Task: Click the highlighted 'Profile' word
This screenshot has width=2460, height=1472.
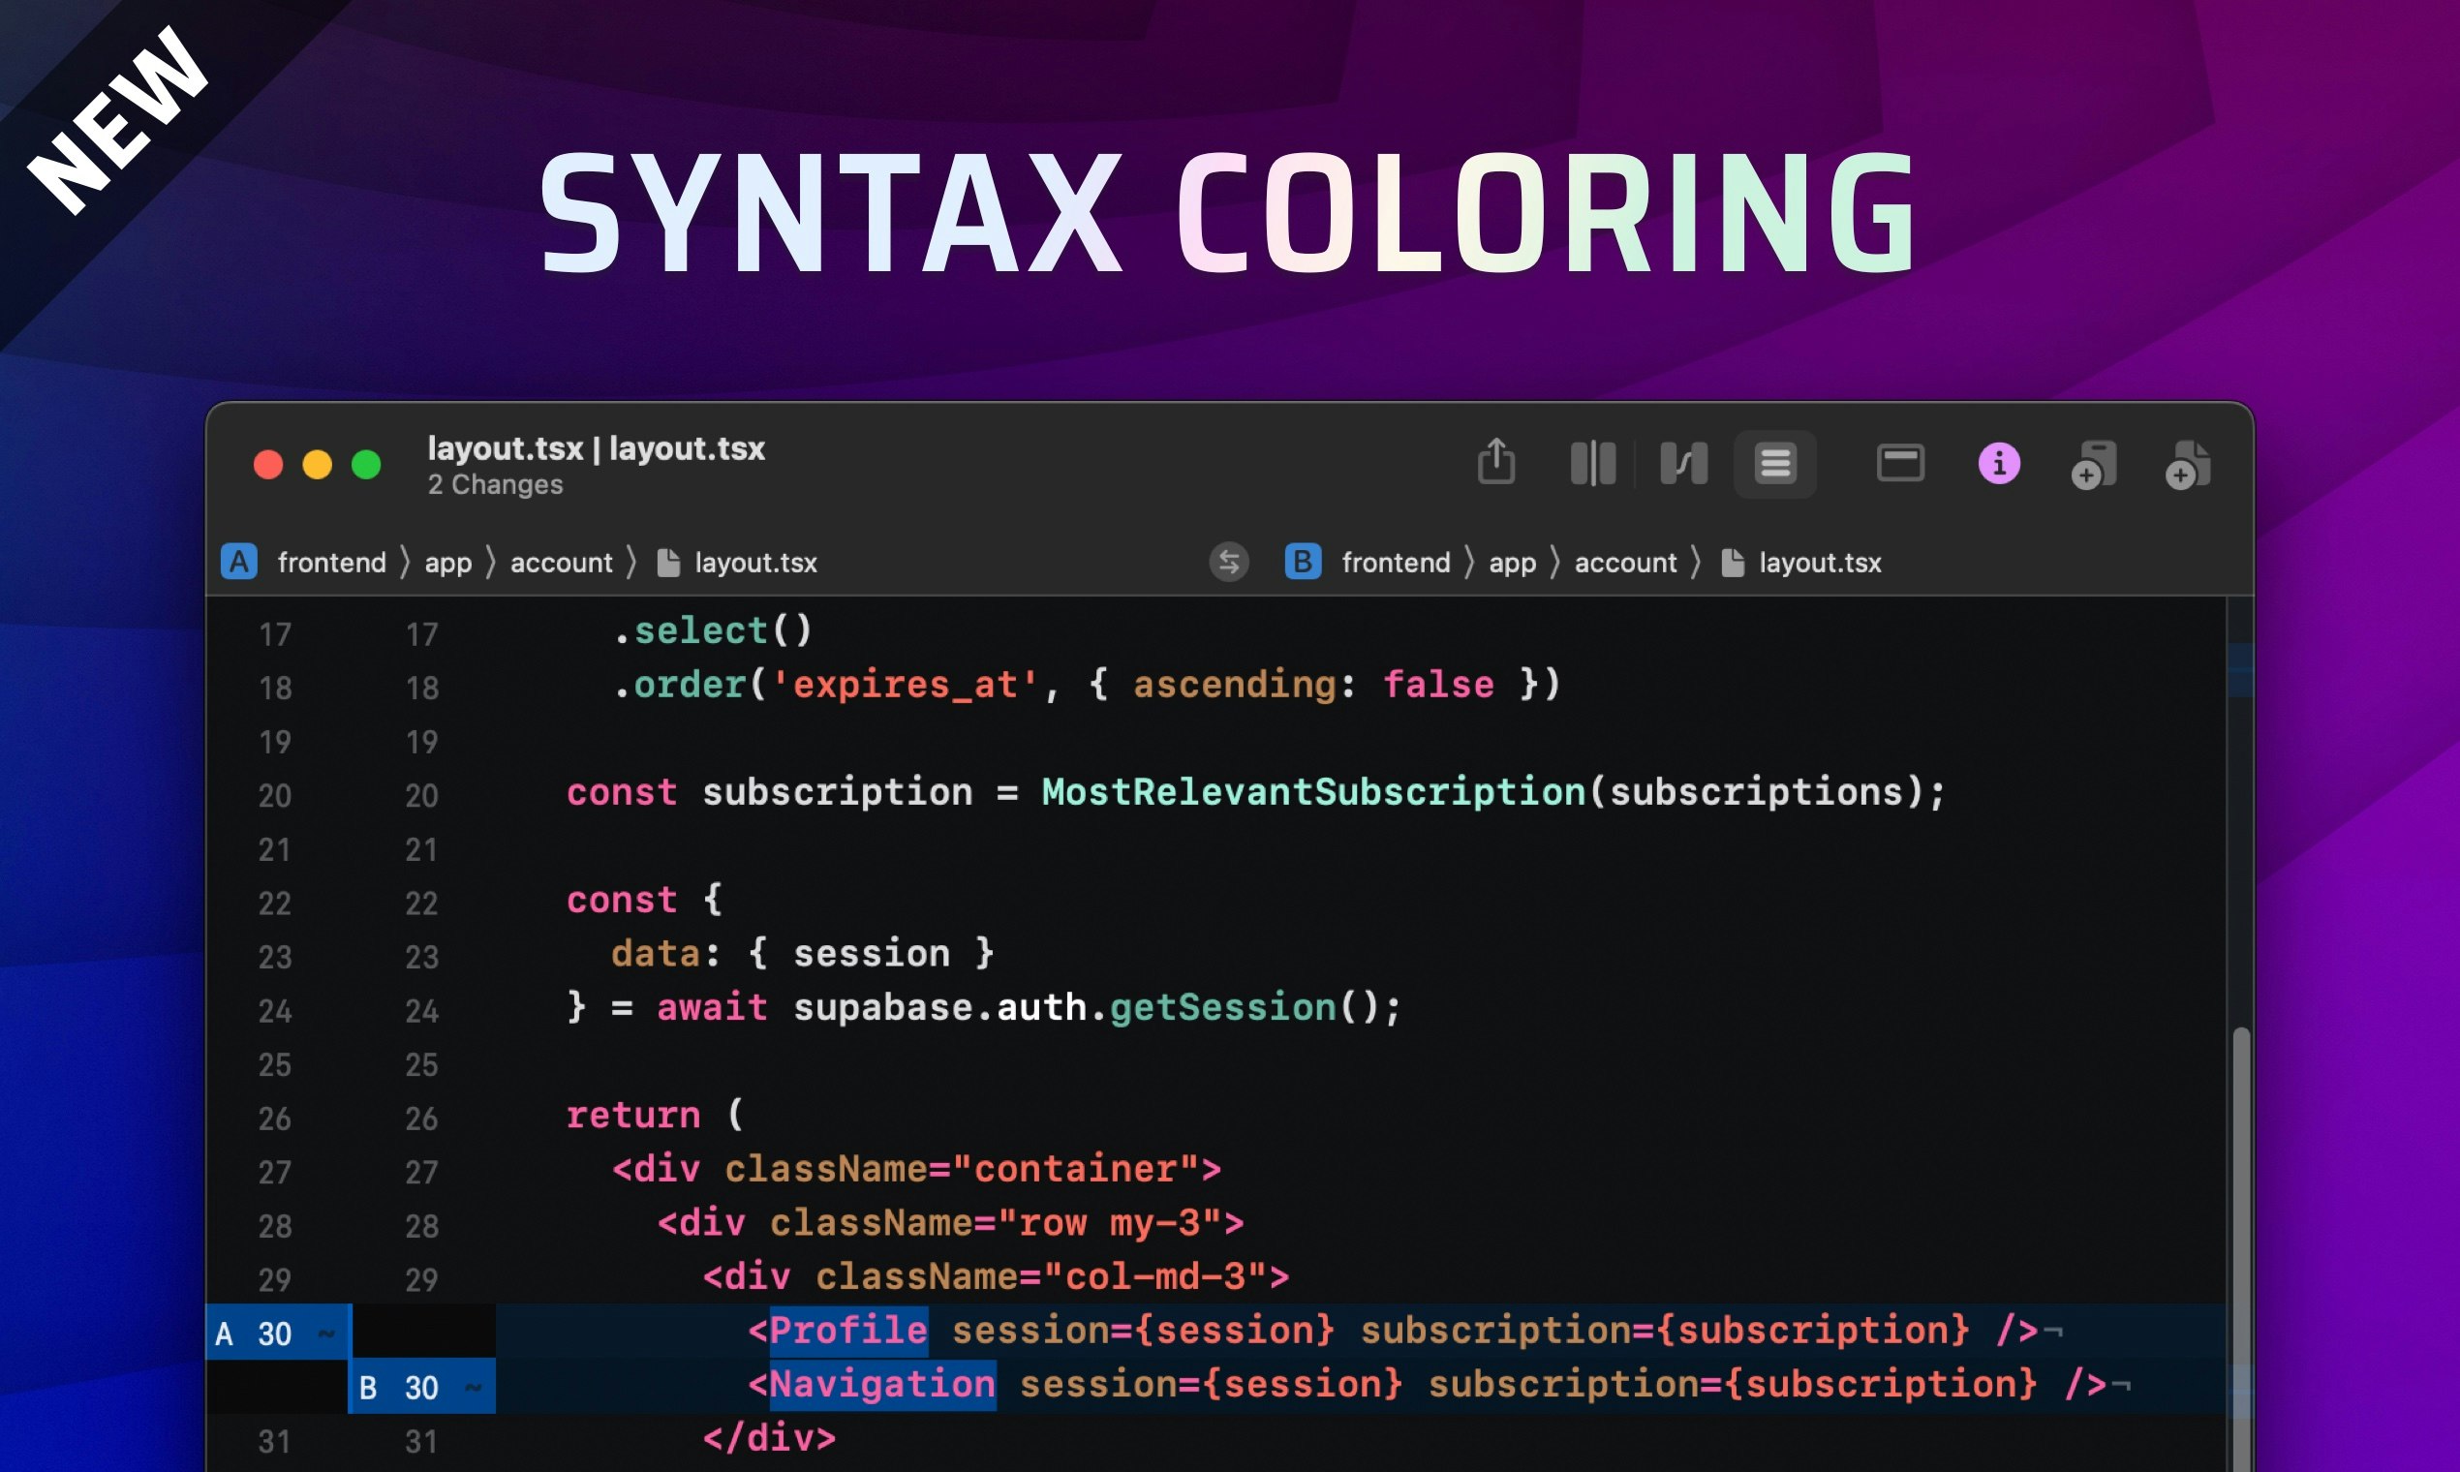Action: (x=848, y=1331)
